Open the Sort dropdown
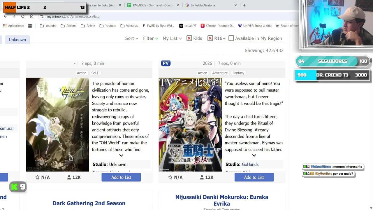Screen dimensions: 373x210 point(132,38)
